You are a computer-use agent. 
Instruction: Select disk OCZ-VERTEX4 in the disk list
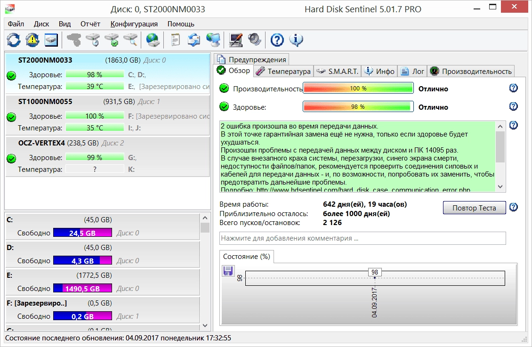point(107,156)
